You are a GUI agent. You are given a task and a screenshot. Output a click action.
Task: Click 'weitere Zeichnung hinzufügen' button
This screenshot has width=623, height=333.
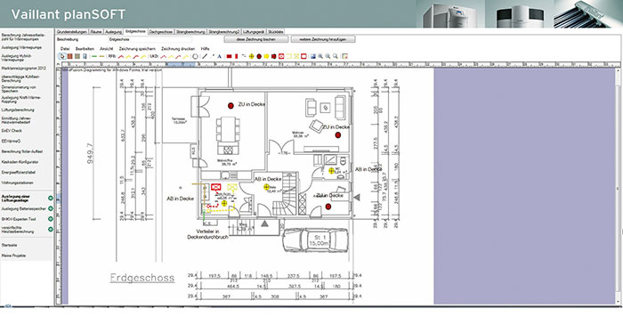323,39
